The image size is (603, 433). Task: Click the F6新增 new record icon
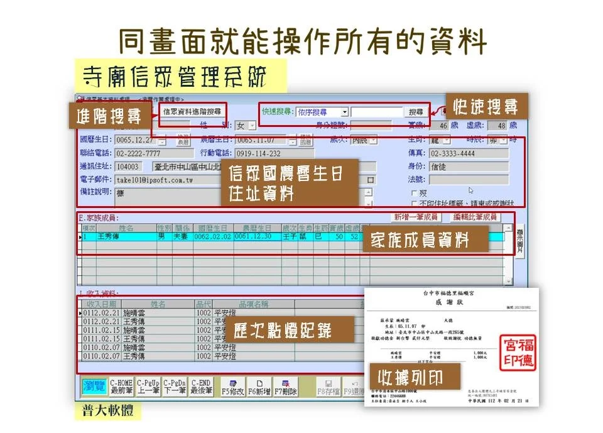point(259,386)
